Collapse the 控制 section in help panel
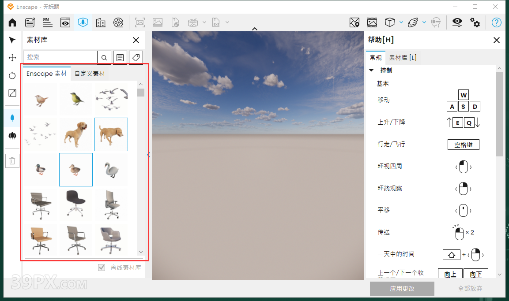Viewport: 509px width, 301px height. click(371, 70)
